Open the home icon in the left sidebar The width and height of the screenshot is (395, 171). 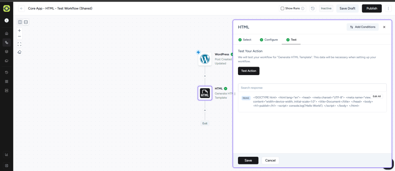tap(7, 34)
